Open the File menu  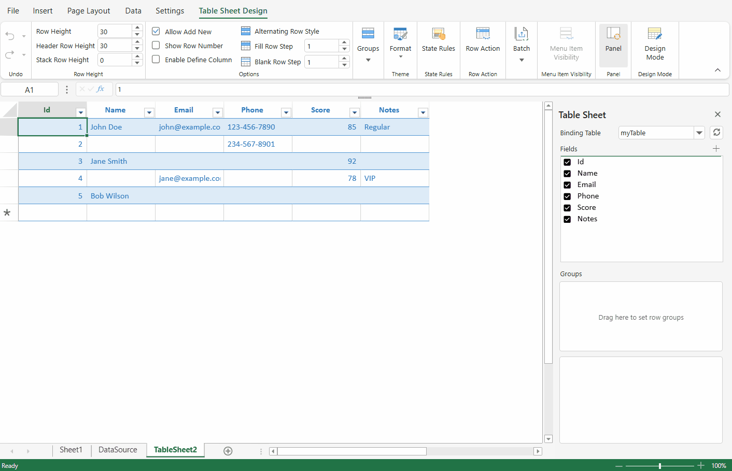pos(13,11)
